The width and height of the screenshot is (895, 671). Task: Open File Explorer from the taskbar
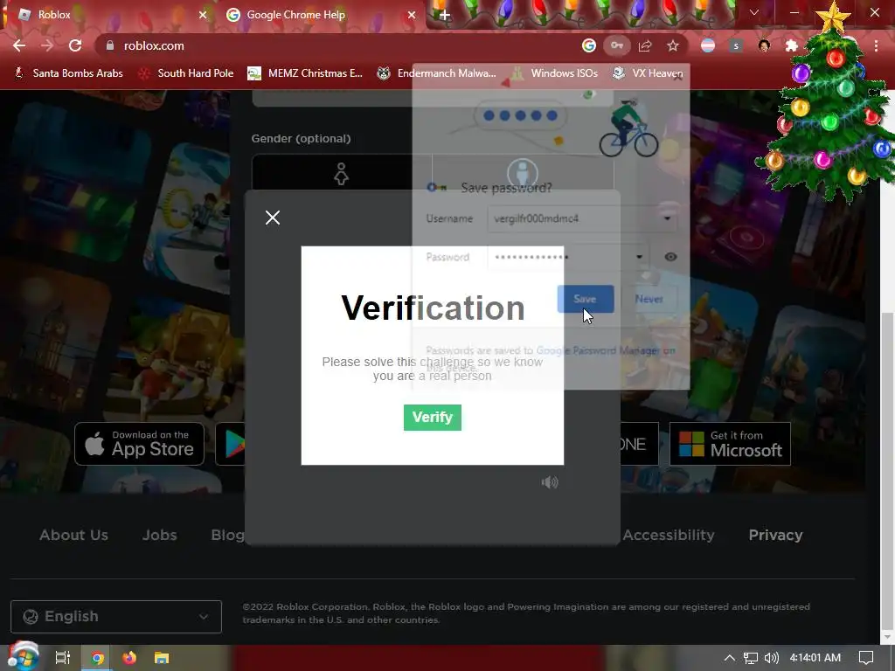pyautogui.click(x=162, y=658)
